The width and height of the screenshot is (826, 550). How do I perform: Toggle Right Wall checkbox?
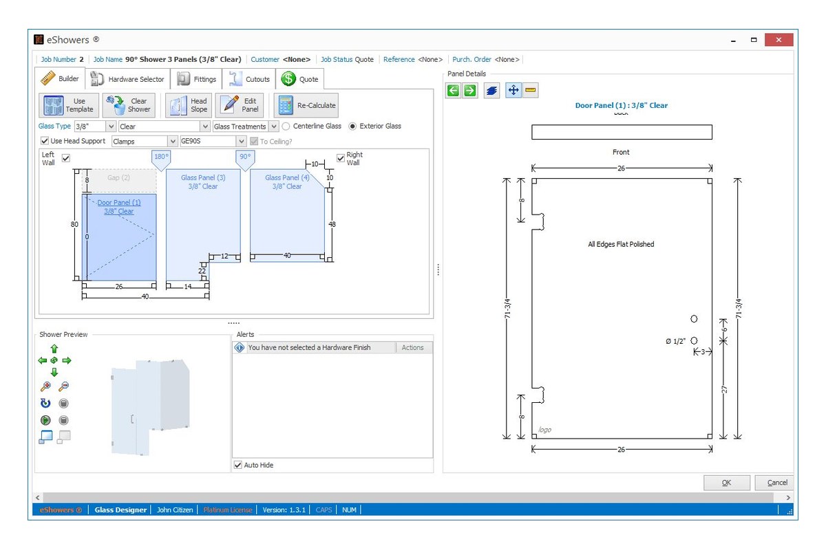pyautogui.click(x=341, y=158)
